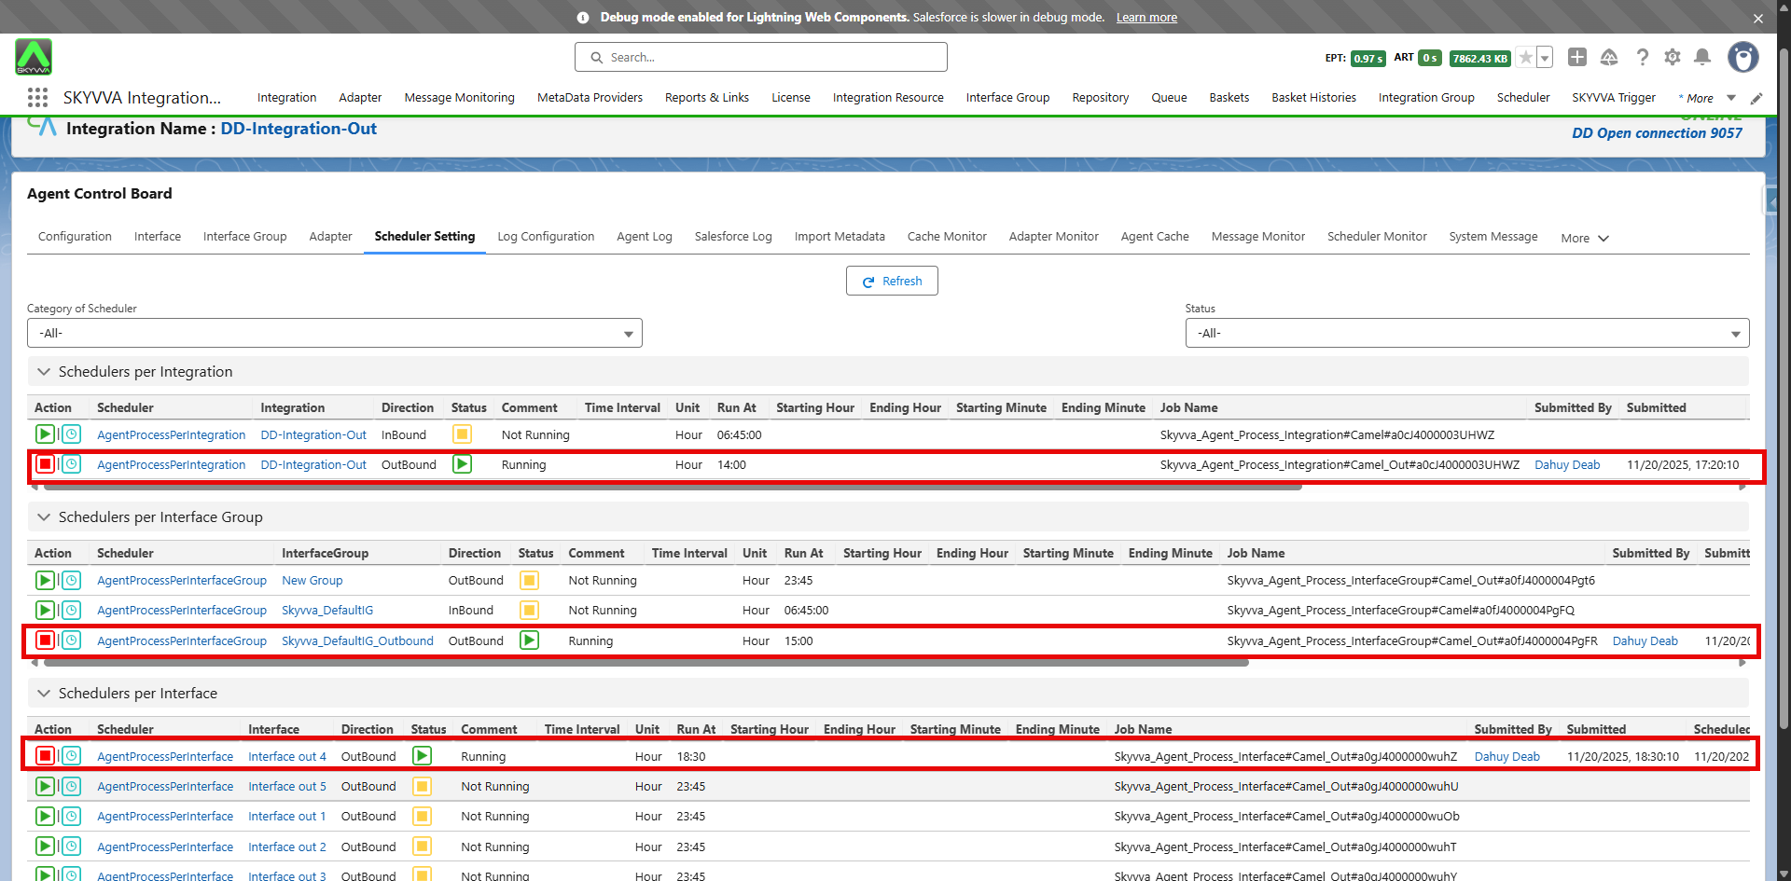This screenshot has width=1791, height=881.
Task: Click the global Search field
Action: point(761,58)
